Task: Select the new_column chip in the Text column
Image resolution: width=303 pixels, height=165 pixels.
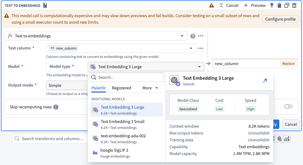Action: pyautogui.click(x=63, y=48)
